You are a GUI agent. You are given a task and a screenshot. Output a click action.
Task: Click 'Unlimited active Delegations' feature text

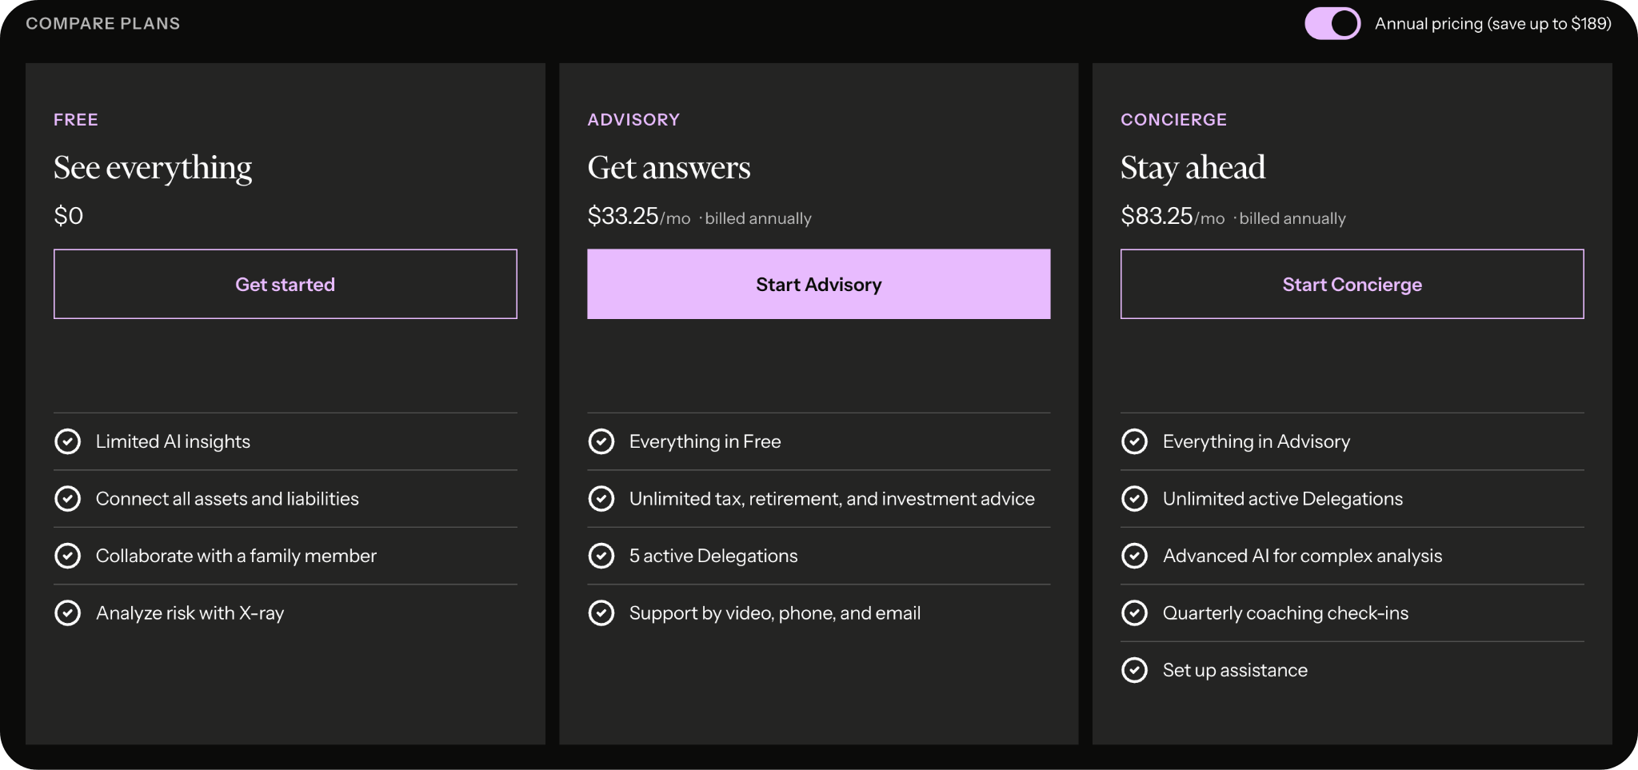(1283, 499)
